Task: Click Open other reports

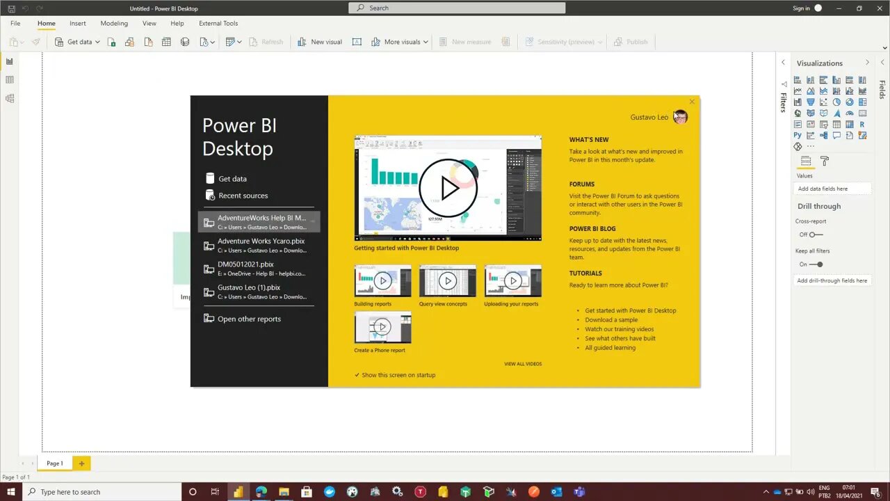Action: point(242,319)
